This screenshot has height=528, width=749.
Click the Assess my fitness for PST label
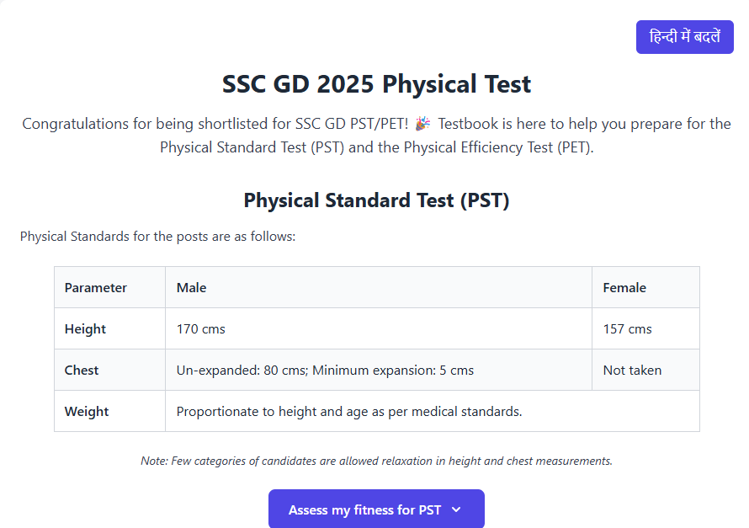364,509
